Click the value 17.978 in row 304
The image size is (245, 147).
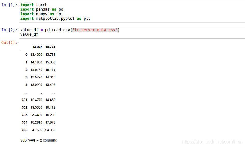(x=50, y=122)
